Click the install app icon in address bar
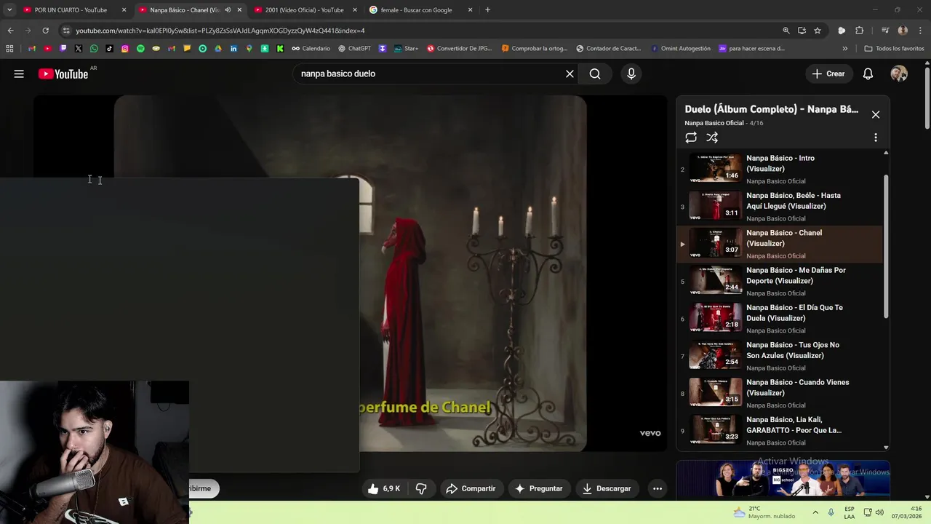The image size is (931, 524). point(802,31)
